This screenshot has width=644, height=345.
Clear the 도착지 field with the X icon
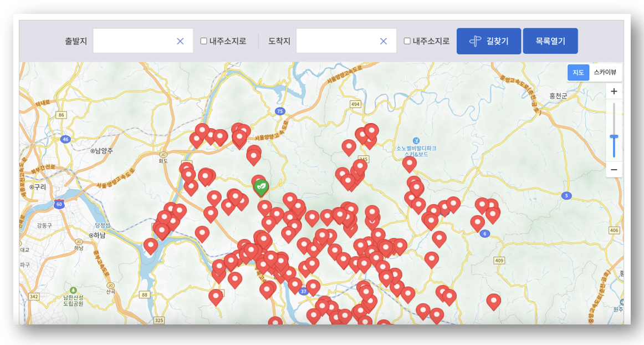[383, 40]
